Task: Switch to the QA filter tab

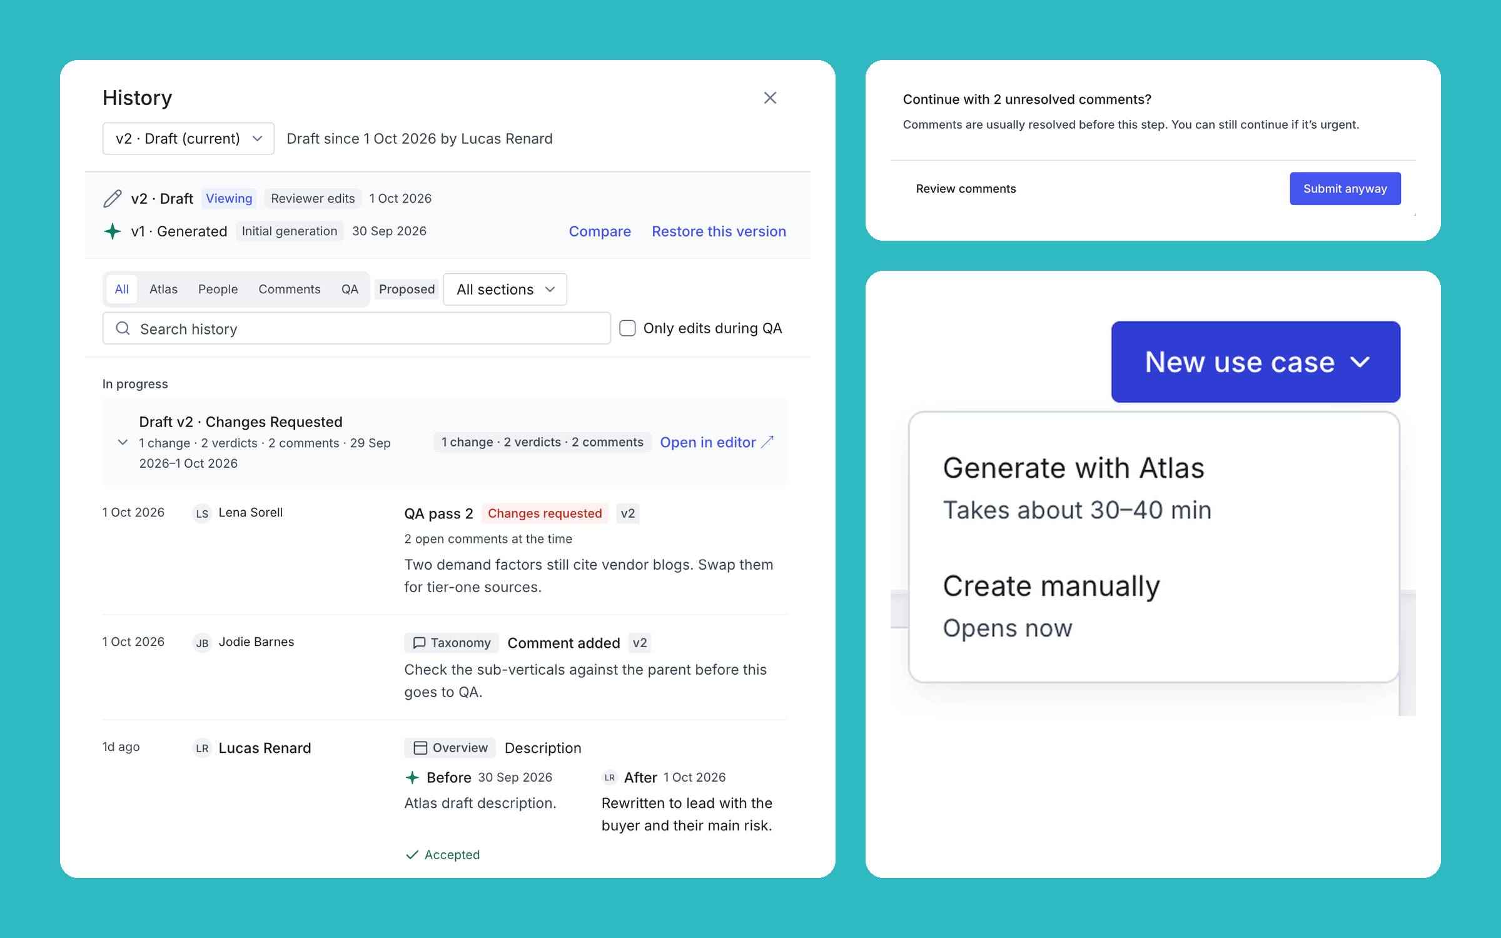Action: click(350, 290)
